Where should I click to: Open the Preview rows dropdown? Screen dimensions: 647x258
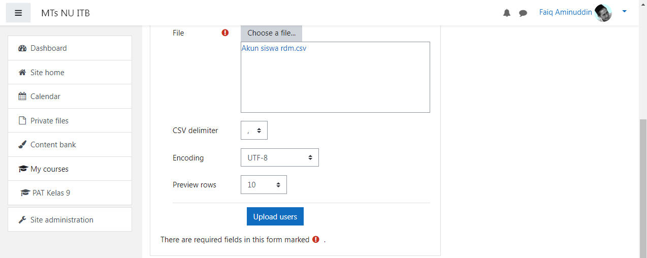264,185
